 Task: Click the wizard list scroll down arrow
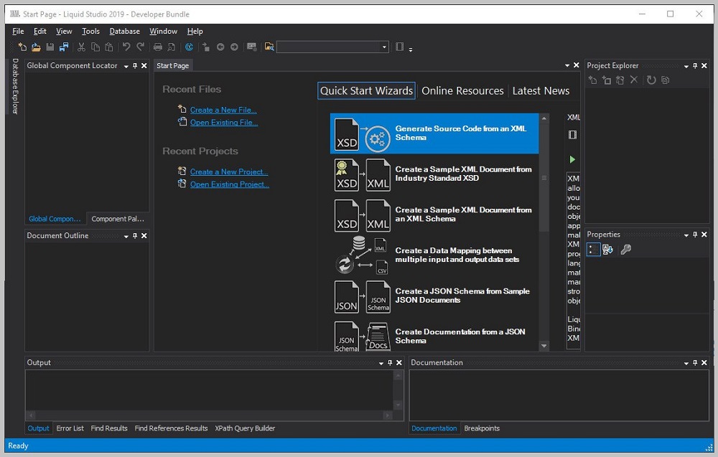(x=544, y=346)
